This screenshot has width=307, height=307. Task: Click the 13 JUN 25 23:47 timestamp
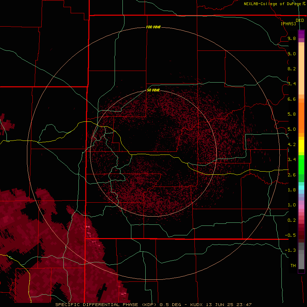tap(229, 305)
